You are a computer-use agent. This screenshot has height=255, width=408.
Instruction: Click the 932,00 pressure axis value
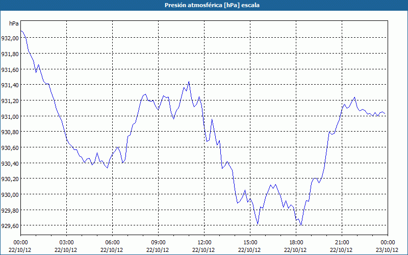click(10, 38)
